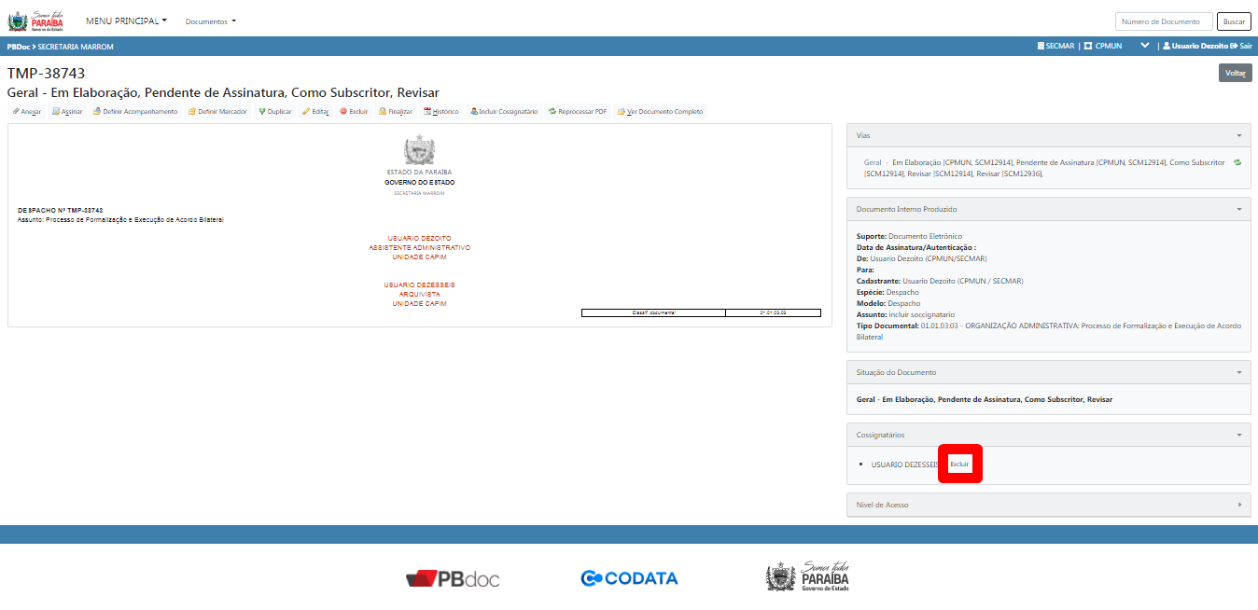Click Definir Marcador in the toolbar
The image size is (1258, 610).
click(217, 112)
